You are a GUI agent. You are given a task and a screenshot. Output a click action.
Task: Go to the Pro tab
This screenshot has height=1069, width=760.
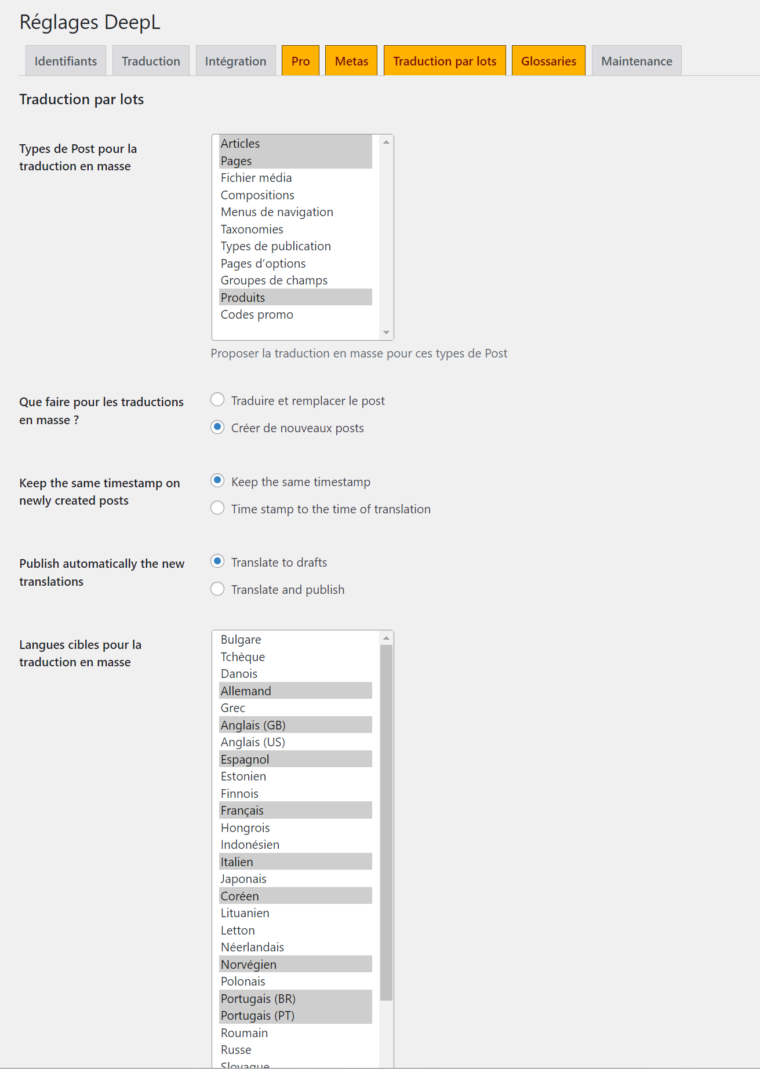(300, 61)
